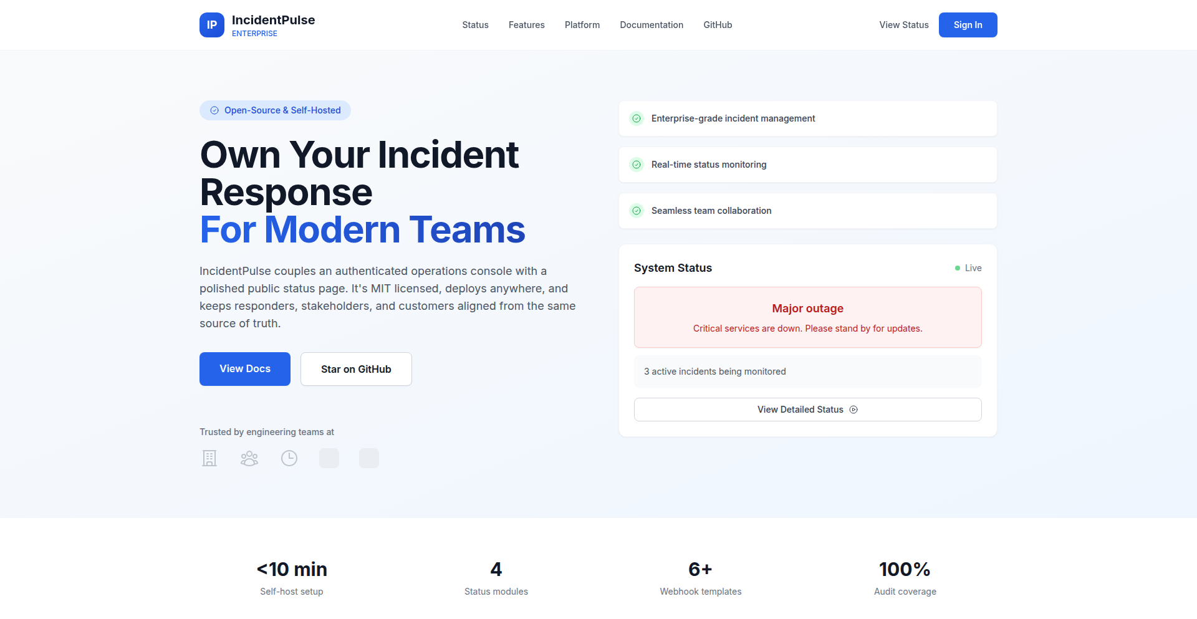Click the checkmark icon beside Real-time status monitoring

click(637, 165)
